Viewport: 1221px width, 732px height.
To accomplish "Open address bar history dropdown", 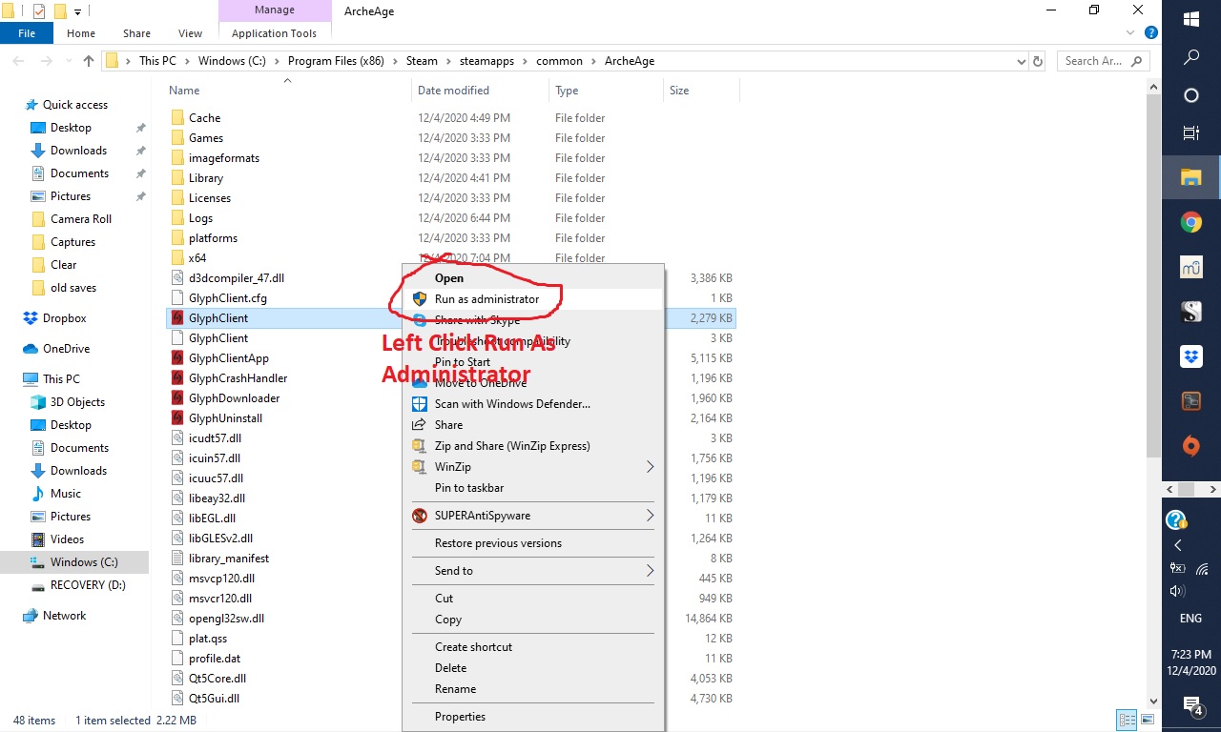I will click(1022, 61).
